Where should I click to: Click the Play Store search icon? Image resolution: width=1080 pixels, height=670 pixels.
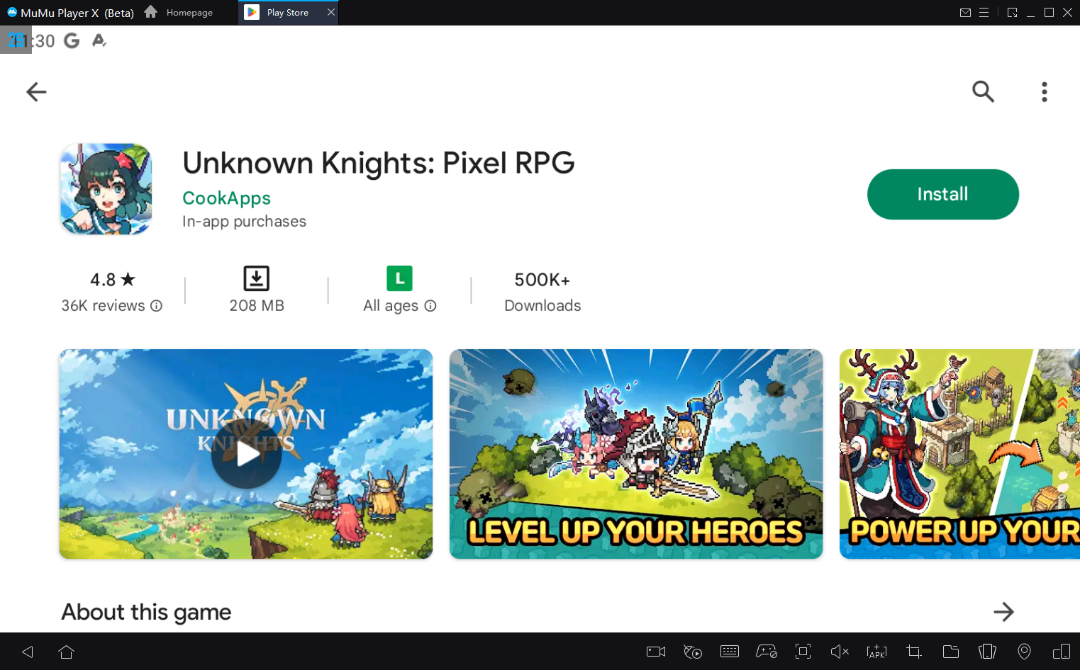coord(983,91)
